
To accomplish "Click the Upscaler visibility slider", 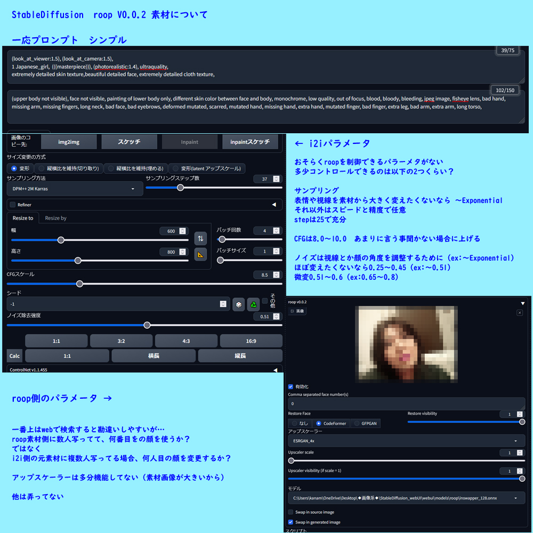I will (x=407, y=479).
